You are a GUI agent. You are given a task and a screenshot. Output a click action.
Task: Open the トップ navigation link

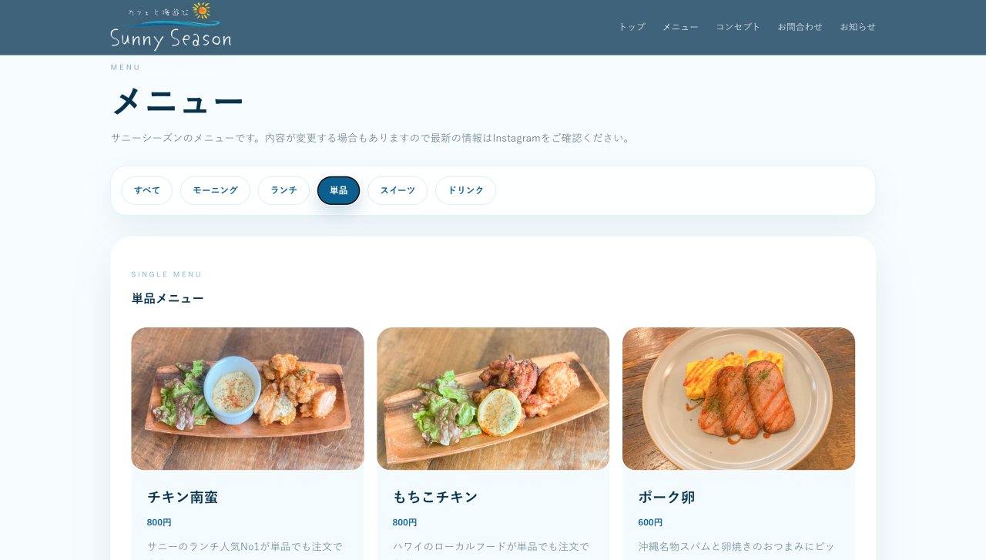pyautogui.click(x=632, y=27)
